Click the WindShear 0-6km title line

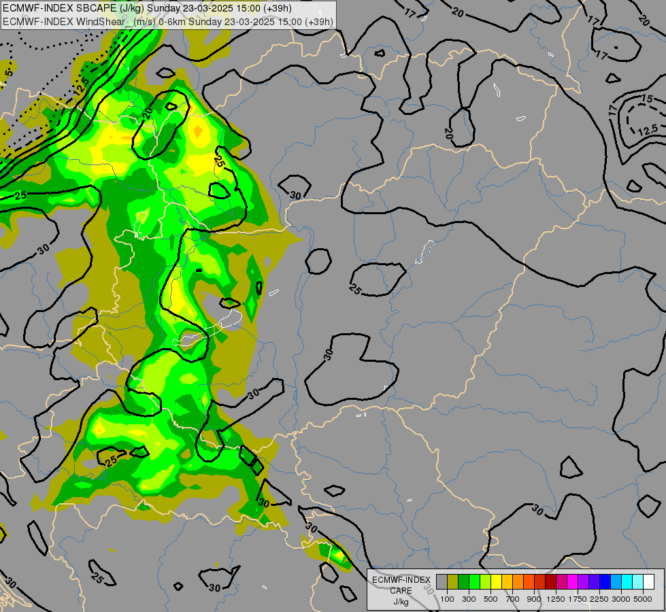(x=168, y=22)
